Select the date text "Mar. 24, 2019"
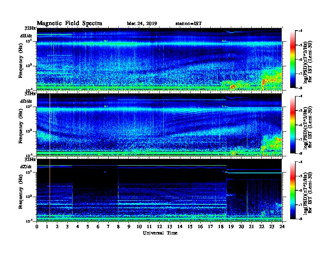 [142, 24]
